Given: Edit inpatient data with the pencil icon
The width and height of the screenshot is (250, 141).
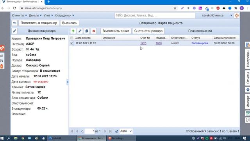Looking at the screenshot, I should [14, 31].
